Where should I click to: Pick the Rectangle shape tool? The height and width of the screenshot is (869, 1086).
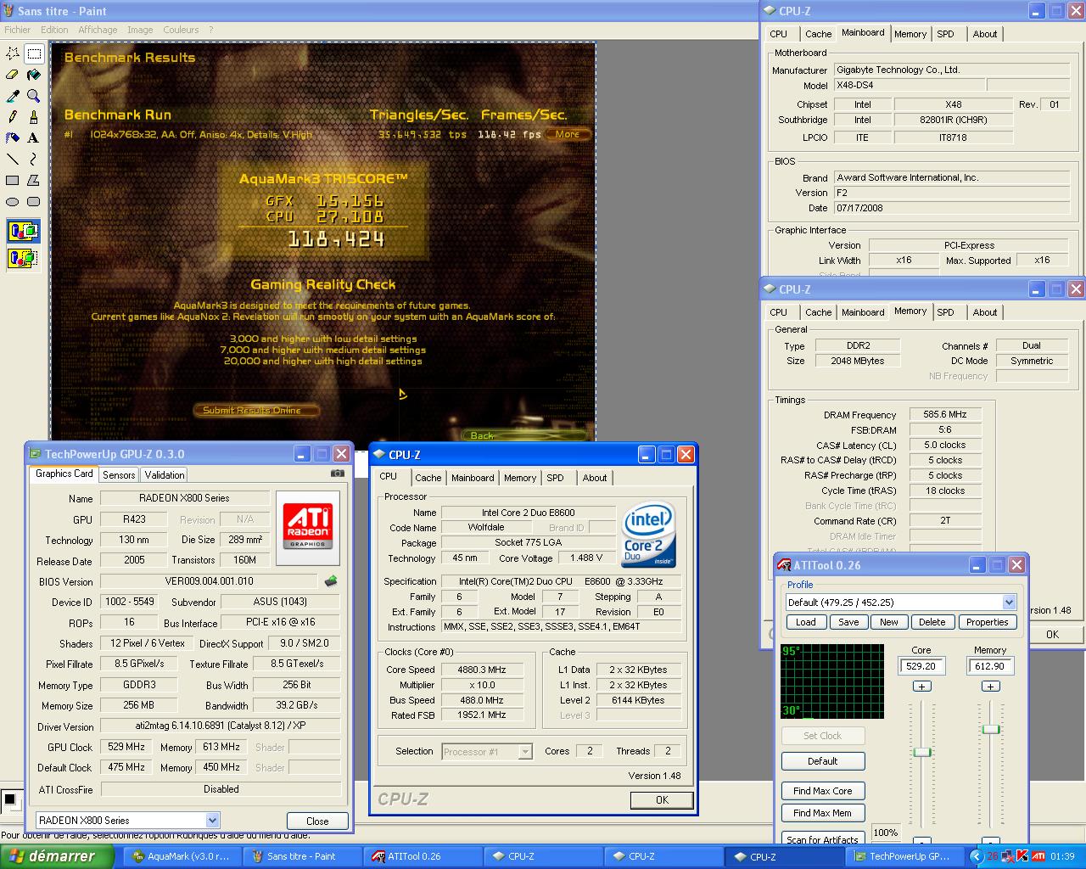point(13,181)
